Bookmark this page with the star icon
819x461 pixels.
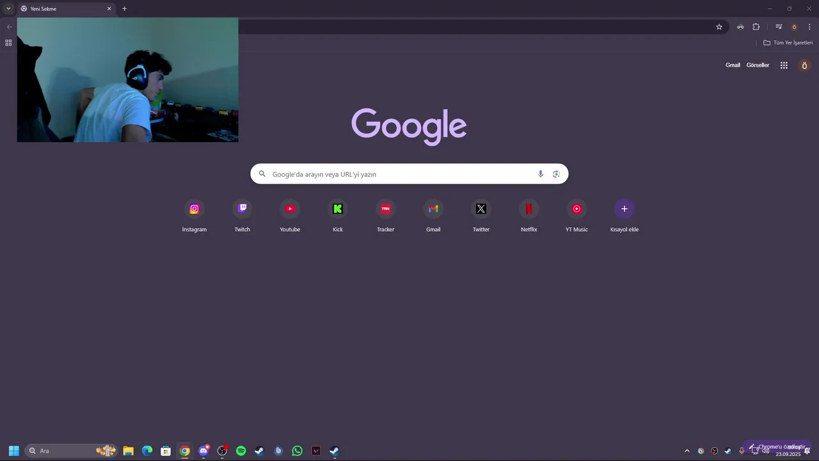(719, 27)
